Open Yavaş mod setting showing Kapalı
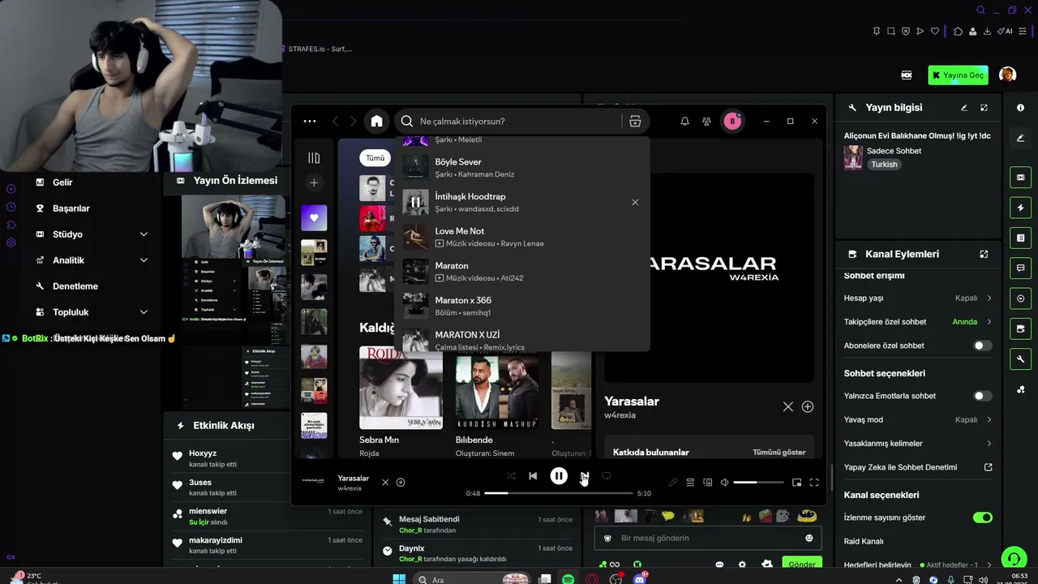This screenshot has width=1038, height=584. click(x=917, y=419)
